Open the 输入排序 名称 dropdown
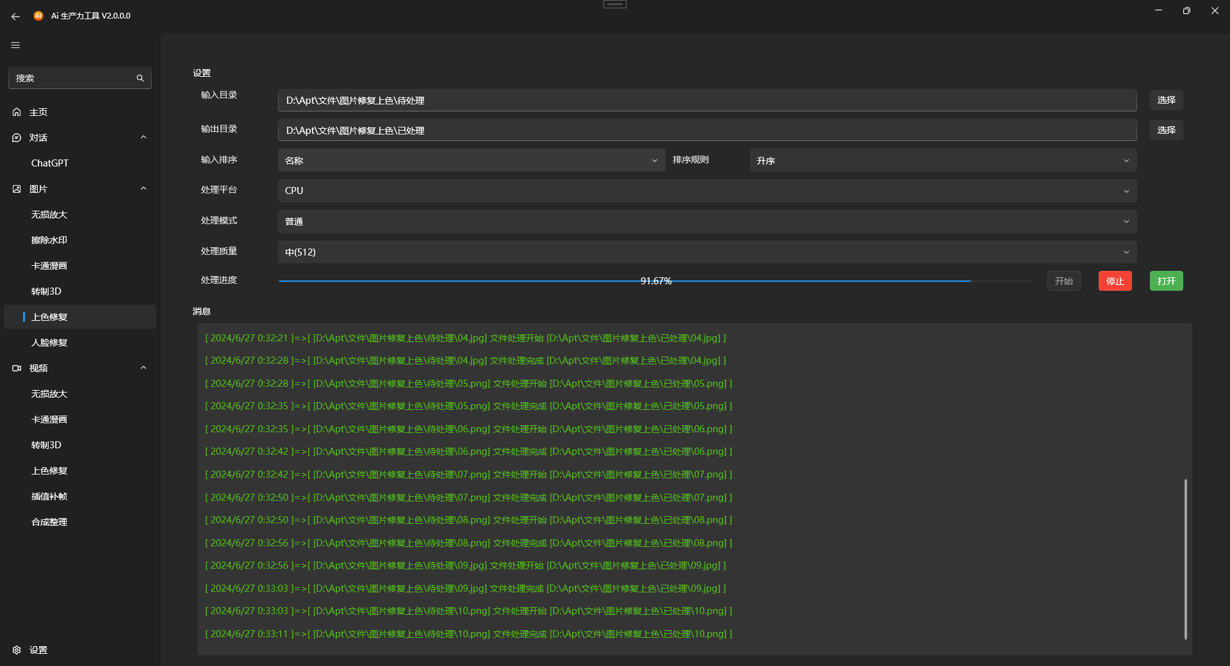Viewport: 1230px width, 666px height. click(x=471, y=161)
